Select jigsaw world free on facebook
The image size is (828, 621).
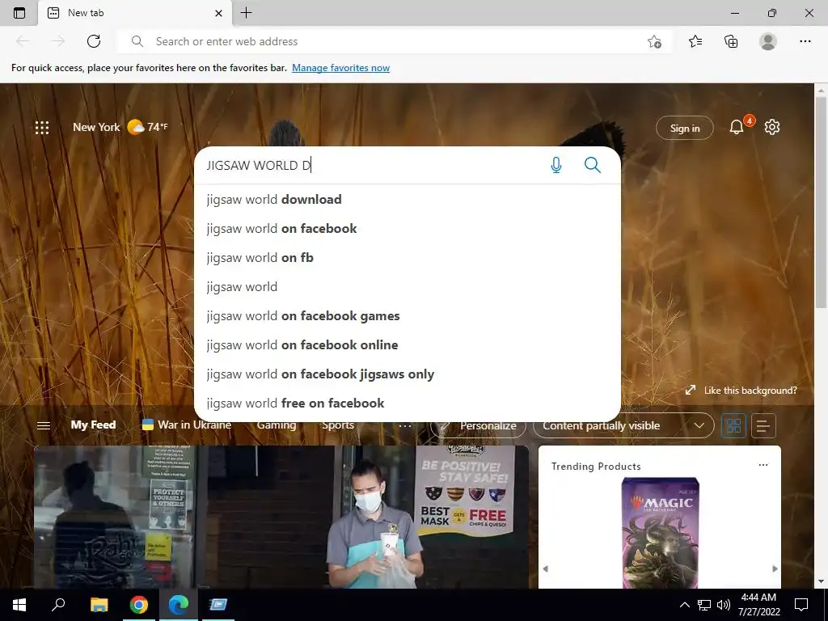[408, 403]
